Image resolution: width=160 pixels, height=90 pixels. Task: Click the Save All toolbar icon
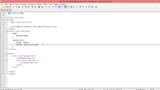[x=10, y=7]
